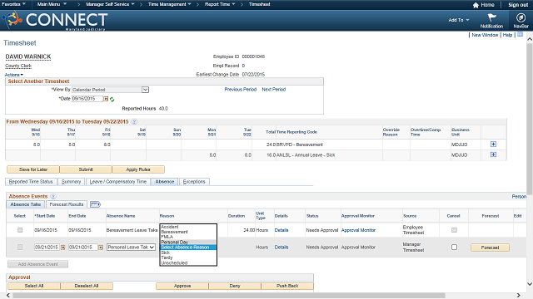Choose Tardy in the Reason list
The height and width of the screenshot is (299, 533).
(188, 257)
